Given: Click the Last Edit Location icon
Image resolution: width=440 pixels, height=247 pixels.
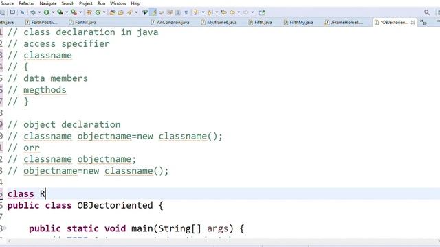Looking at the screenshot, I should click(x=223, y=12).
